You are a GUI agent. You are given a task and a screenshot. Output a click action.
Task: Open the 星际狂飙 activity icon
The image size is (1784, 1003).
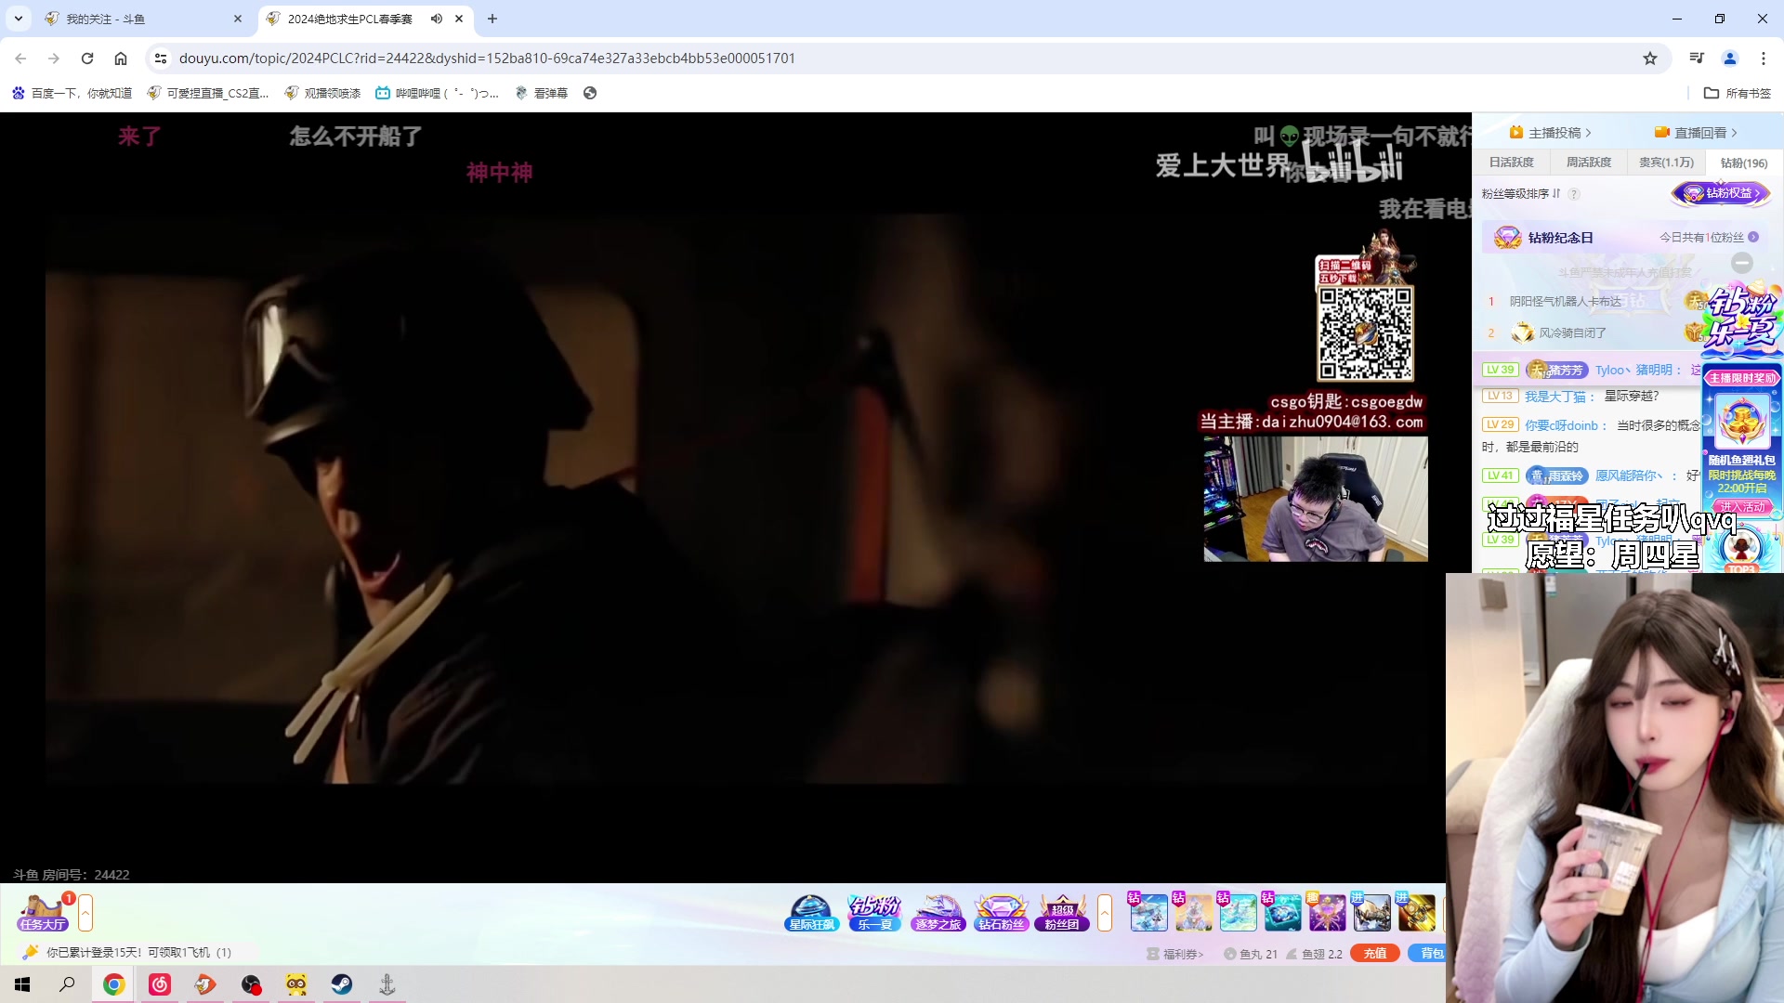[811, 912]
